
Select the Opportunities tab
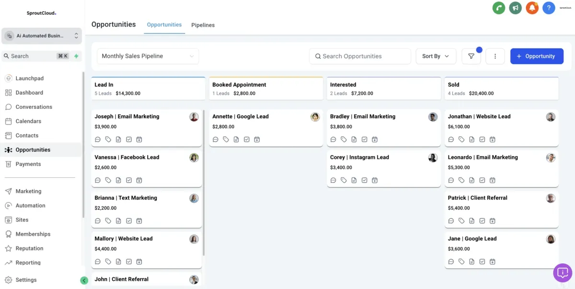(164, 25)
